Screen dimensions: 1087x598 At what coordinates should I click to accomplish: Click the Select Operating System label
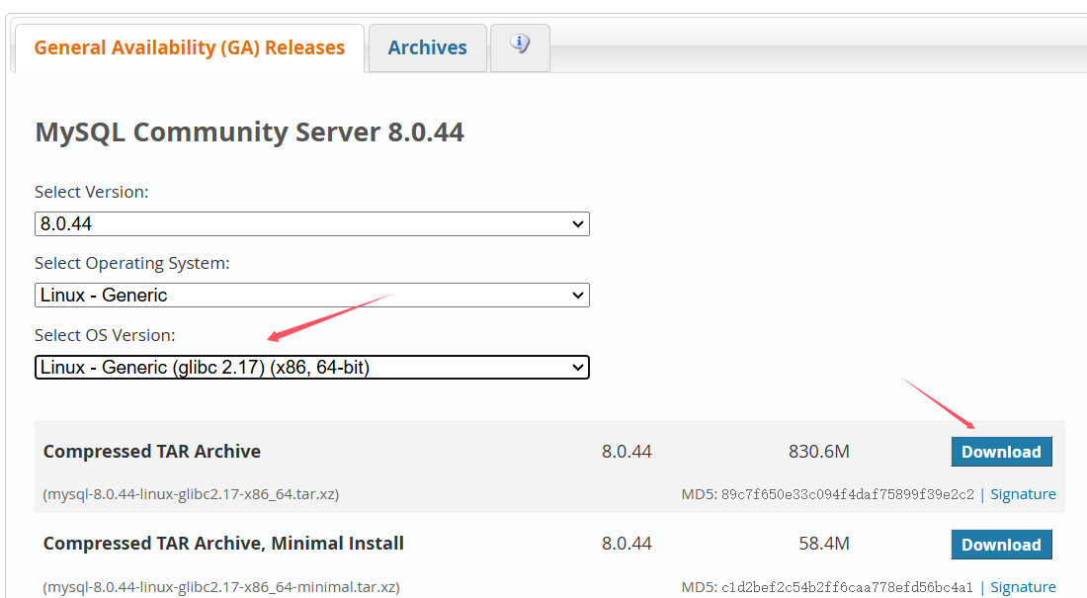[x=131, y=264]
